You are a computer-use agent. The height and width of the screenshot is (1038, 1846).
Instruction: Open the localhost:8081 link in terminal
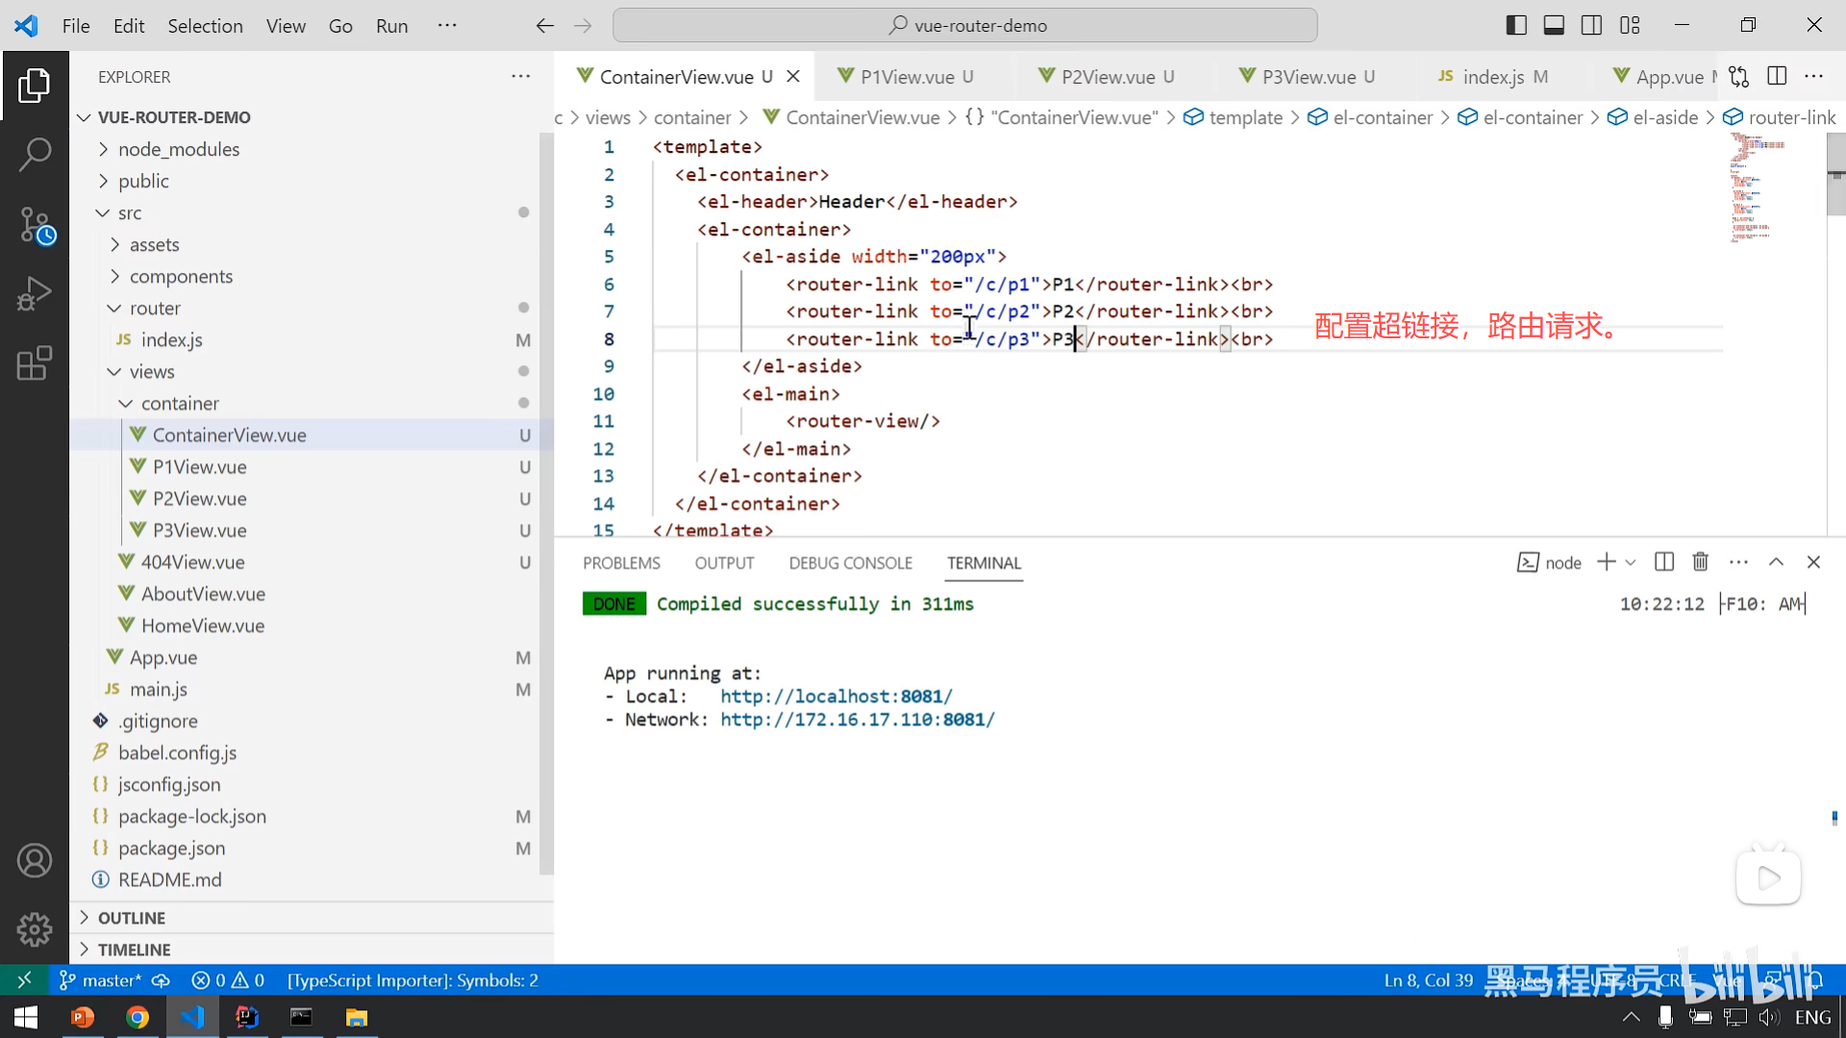(836, 696)
